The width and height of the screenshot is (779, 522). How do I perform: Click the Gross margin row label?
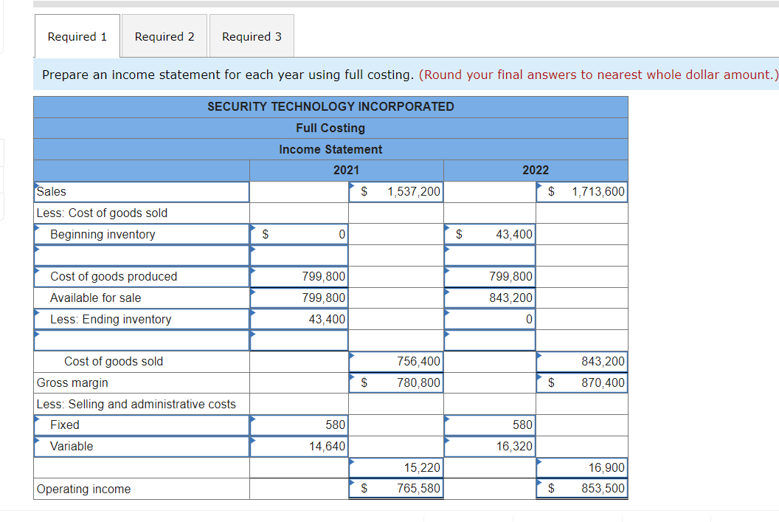tap(72, 382)
